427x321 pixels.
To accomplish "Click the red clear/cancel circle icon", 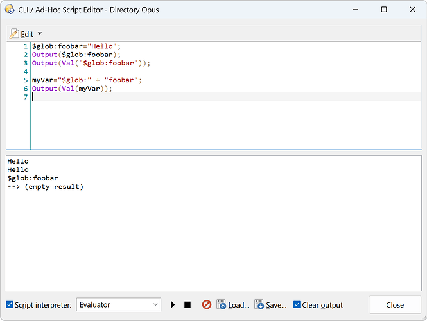I will [x=207, y=304].
